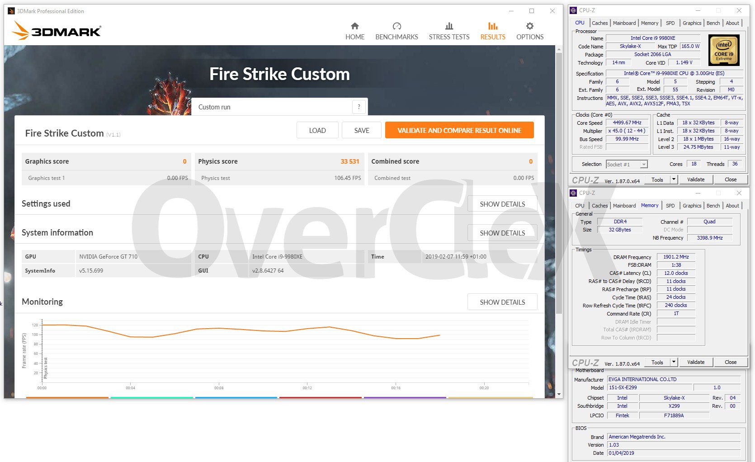Click the Combined score row
This screenshot has height=462, width=755.
click(453, 161)
